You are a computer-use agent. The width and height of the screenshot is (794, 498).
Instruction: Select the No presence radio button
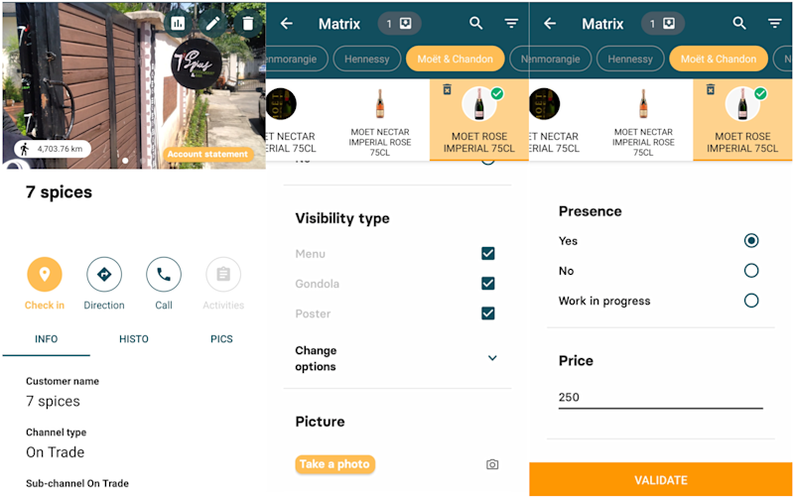click(751, 271)
